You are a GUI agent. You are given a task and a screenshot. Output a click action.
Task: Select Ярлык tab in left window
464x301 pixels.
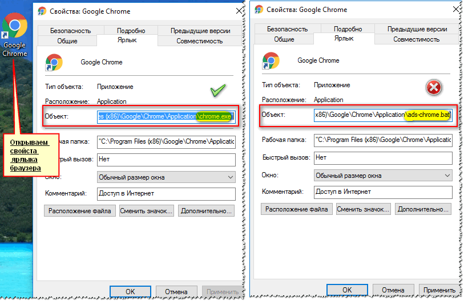click(x=127, y=40)
